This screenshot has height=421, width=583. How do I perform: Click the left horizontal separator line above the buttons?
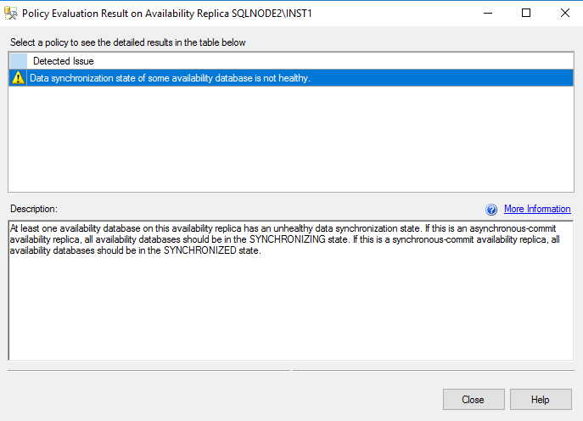point(149,370)
